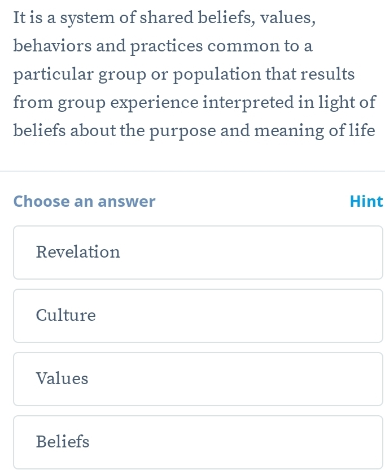This screenshot has height=470, width=385.
Task: Click the word 'Revelation' in first option
Action: coord(78,252)
